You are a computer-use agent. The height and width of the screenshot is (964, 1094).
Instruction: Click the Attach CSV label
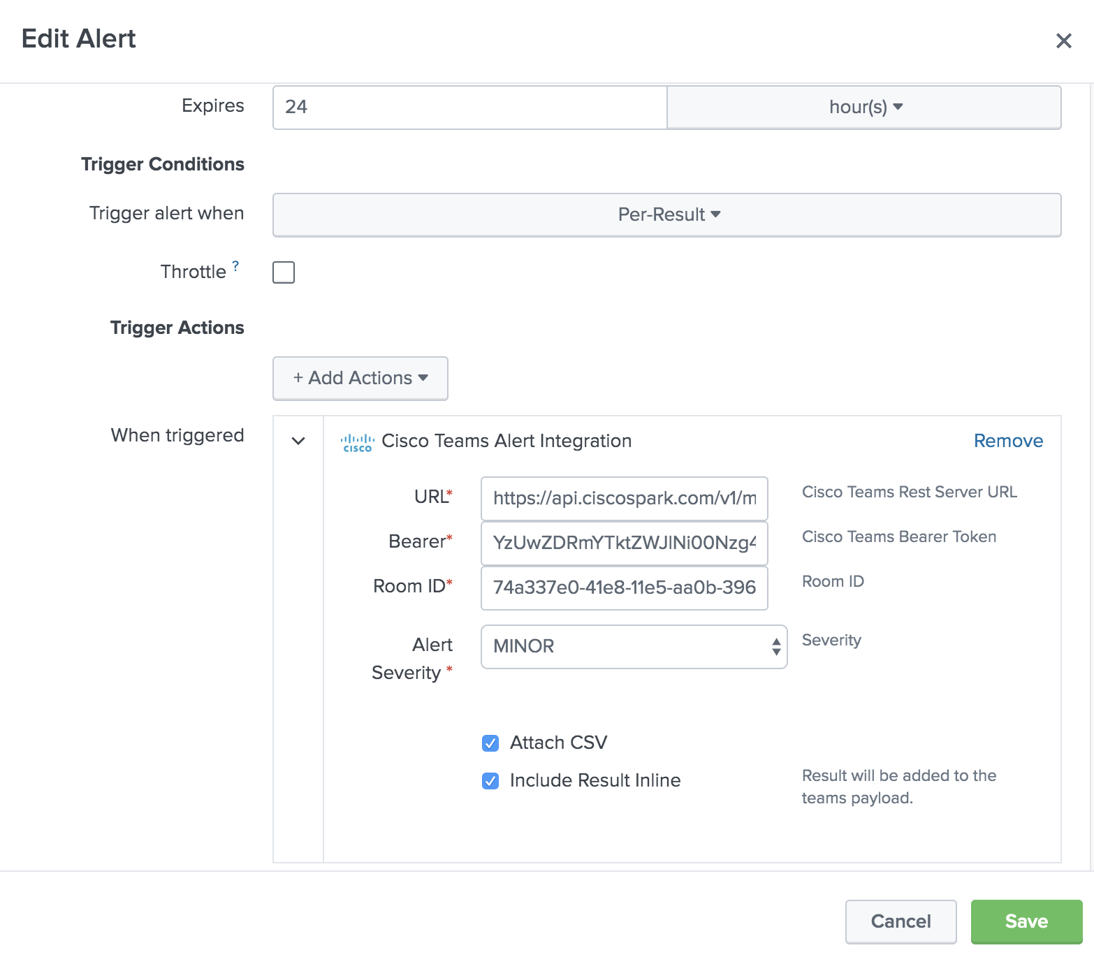point(559,743)
